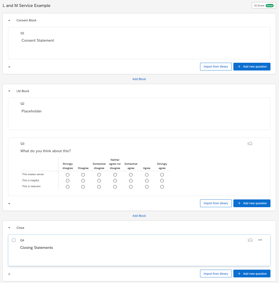
Task: Collapse the Consent Block using its top arrow
Action: [x=9, y=21]
